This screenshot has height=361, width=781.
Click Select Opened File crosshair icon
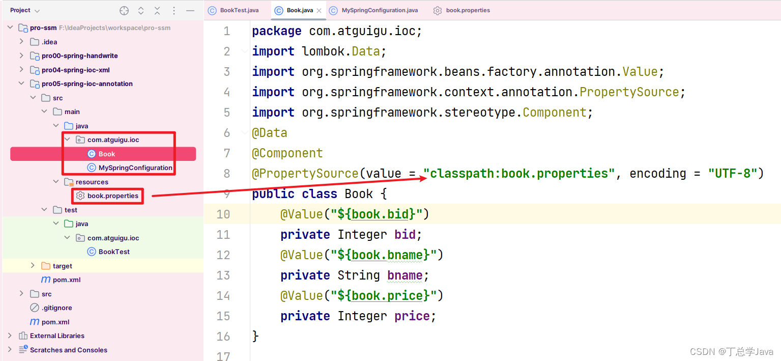[x=124, y=10]
